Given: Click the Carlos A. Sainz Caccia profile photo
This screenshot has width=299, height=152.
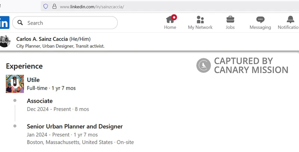Looking at the screenshot, I should pyautogui.click(x=5, y=41).
